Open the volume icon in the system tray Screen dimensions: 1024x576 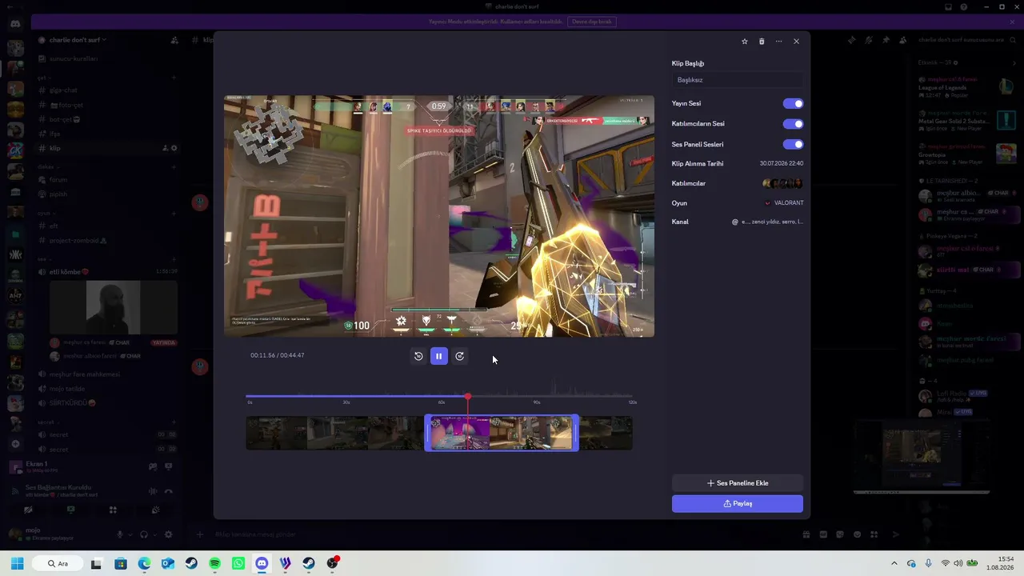[958, 563]
